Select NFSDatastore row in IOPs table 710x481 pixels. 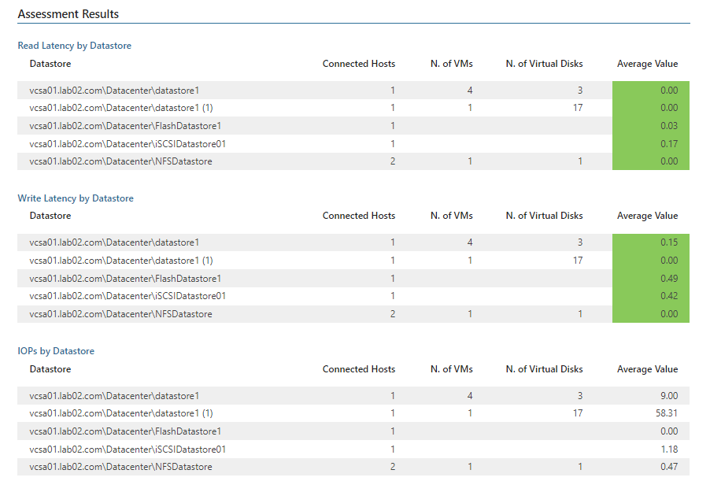pyautogui.click(x=353, y=467)
